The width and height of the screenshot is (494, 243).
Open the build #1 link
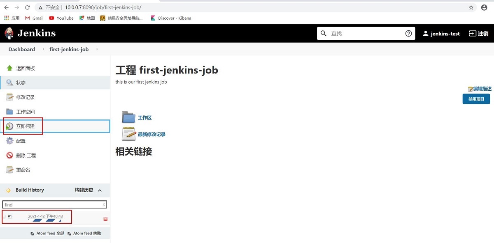point(9,216)
